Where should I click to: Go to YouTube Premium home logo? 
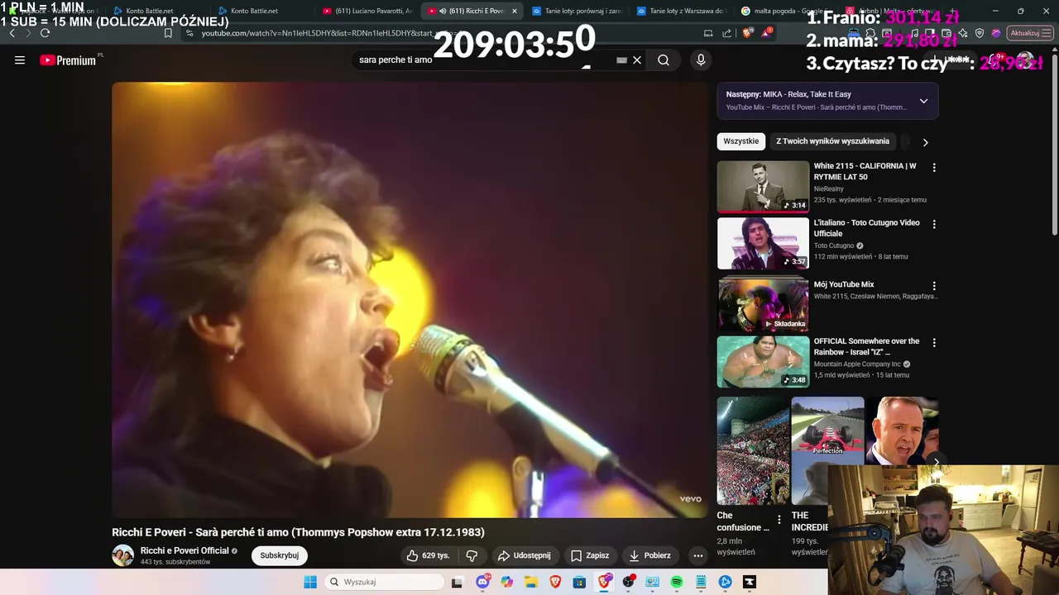click(69, 60)
